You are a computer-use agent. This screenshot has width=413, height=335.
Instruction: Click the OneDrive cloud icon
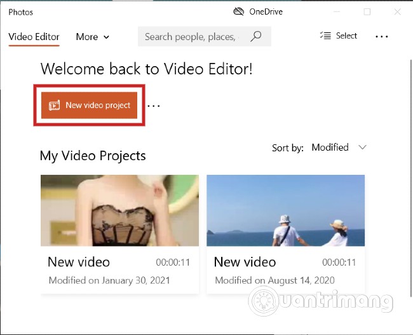click(239, 11)
